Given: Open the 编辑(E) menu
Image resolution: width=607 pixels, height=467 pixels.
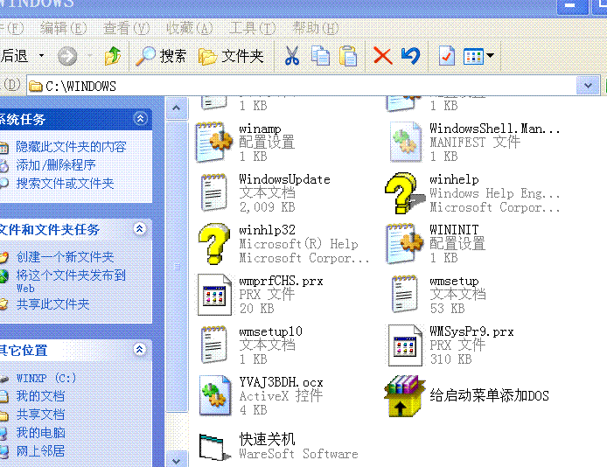Looking at the screenshot, I should tap(64, 28).
